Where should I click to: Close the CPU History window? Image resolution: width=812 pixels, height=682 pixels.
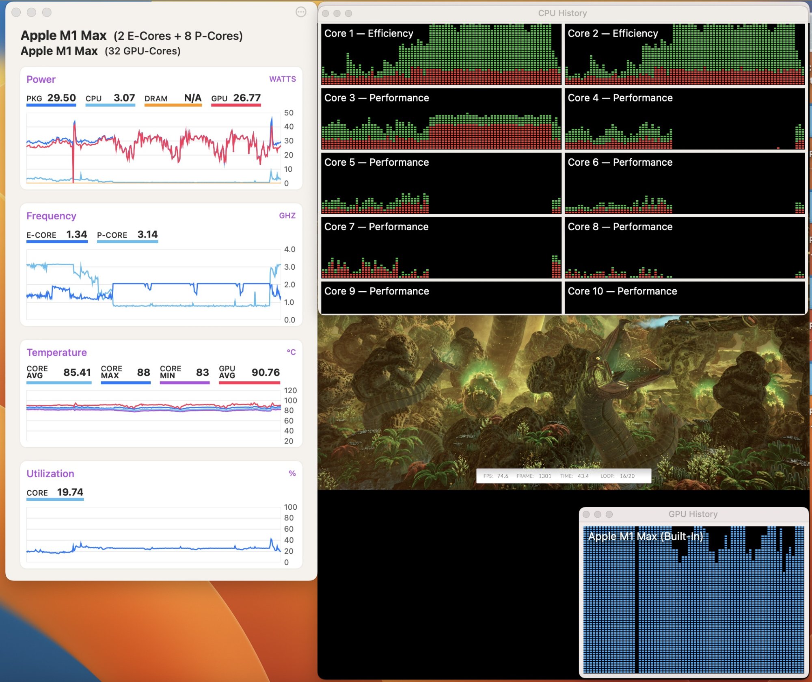pyautogui.click(x=326, y=13)
